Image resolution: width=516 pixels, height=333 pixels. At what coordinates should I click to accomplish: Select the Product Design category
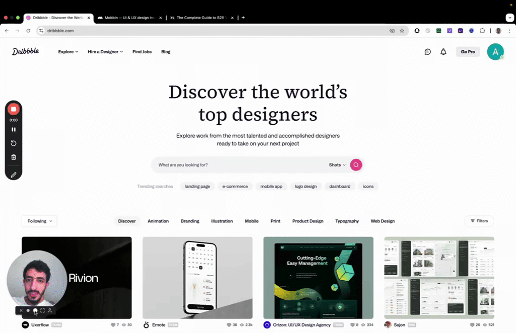pos(308,221)
